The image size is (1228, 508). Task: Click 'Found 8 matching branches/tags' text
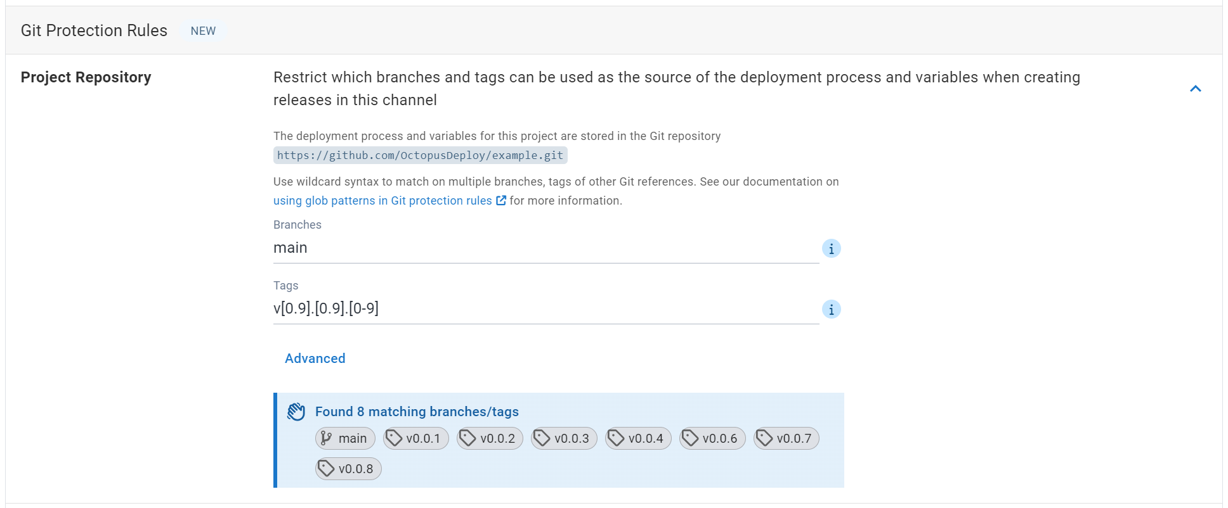point(417,412)
